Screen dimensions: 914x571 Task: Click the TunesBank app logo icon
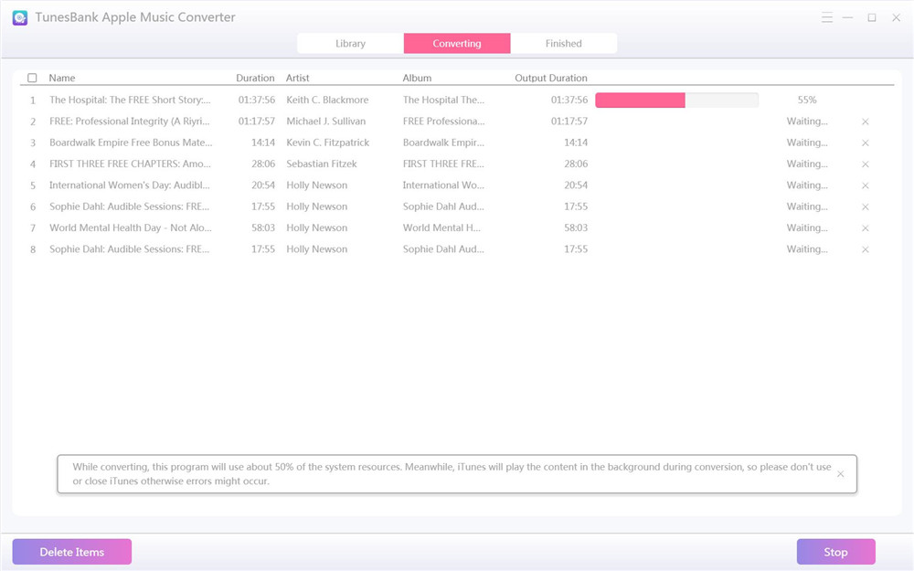[20, 17]
